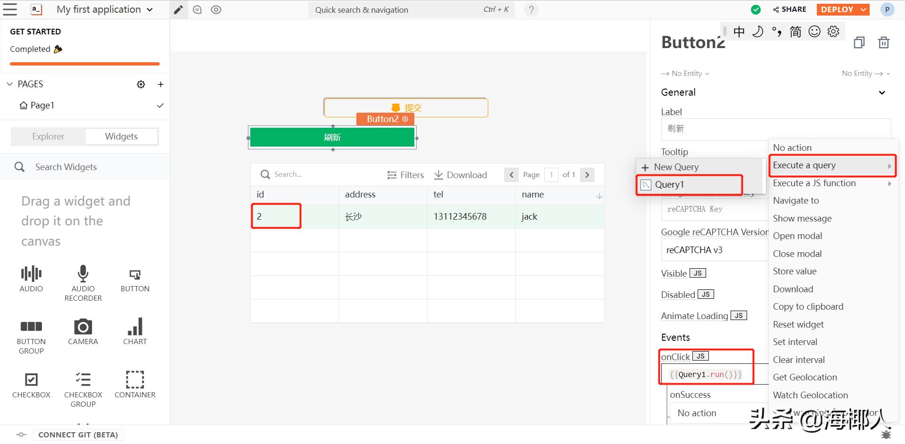Click the Label input field
905x444 pixels.
(776, 129)
